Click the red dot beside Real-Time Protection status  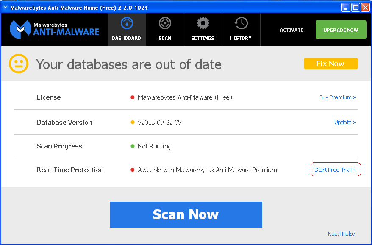pos(132,170)
